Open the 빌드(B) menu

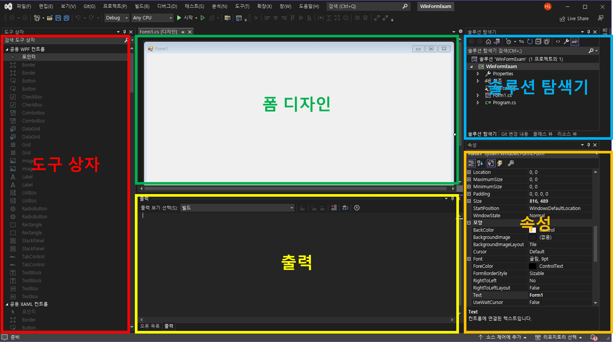tap(142, 6)
